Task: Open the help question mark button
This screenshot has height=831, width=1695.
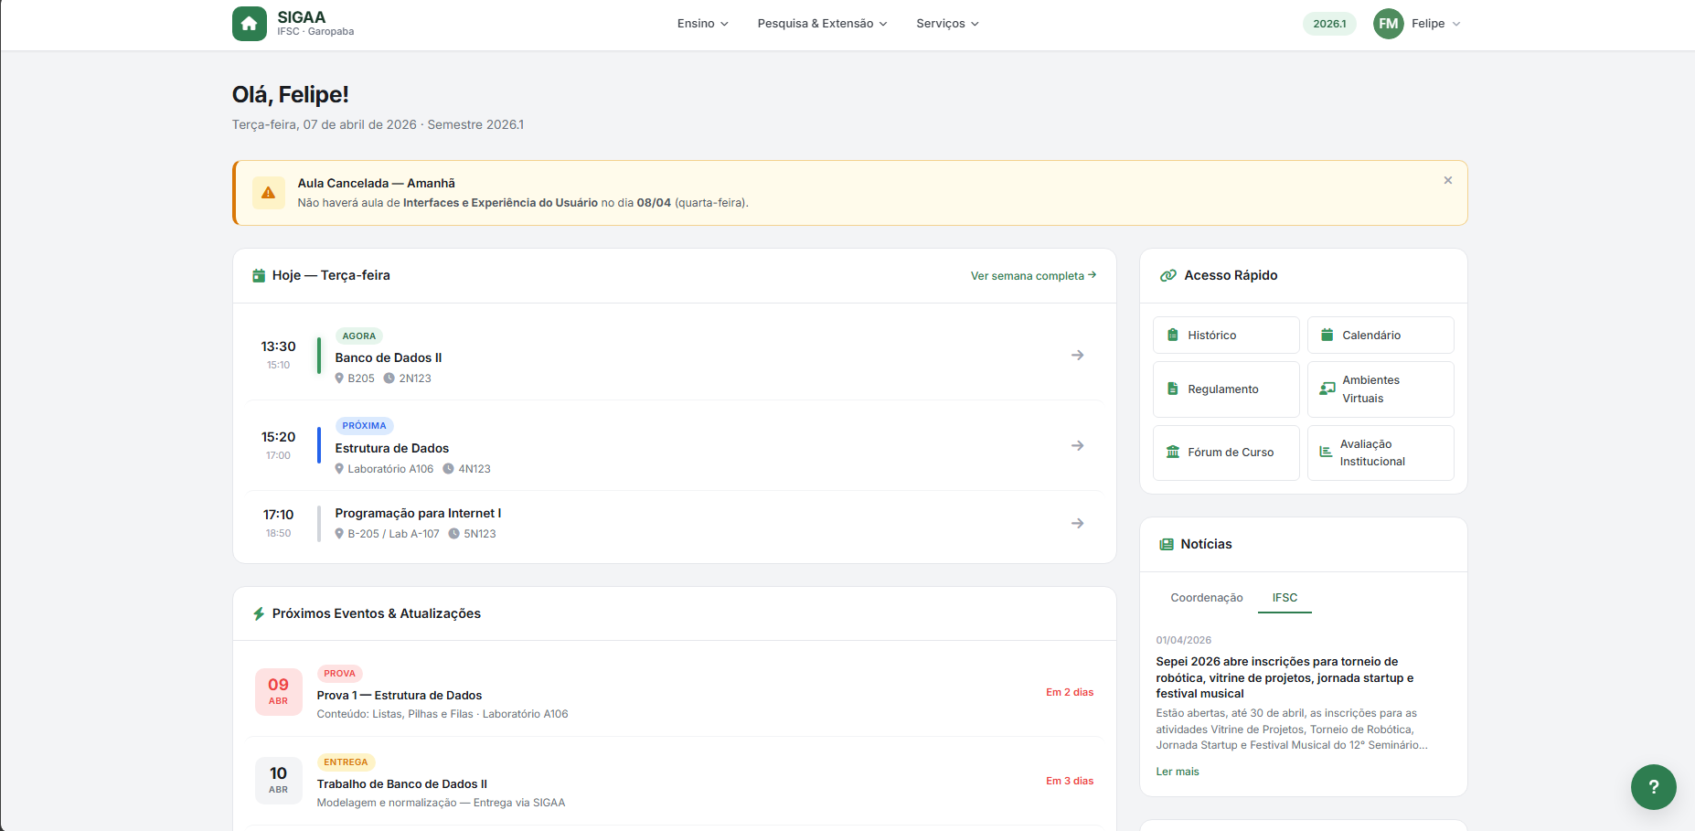Action: coord(1653,786)
